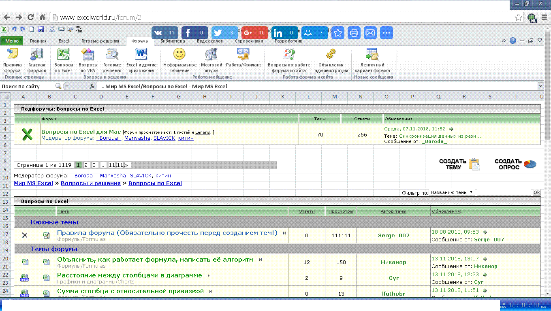Toggle the RUS/ENG language switch icon
Viewport: 551px width, 311px height.
tap(79, 29)
